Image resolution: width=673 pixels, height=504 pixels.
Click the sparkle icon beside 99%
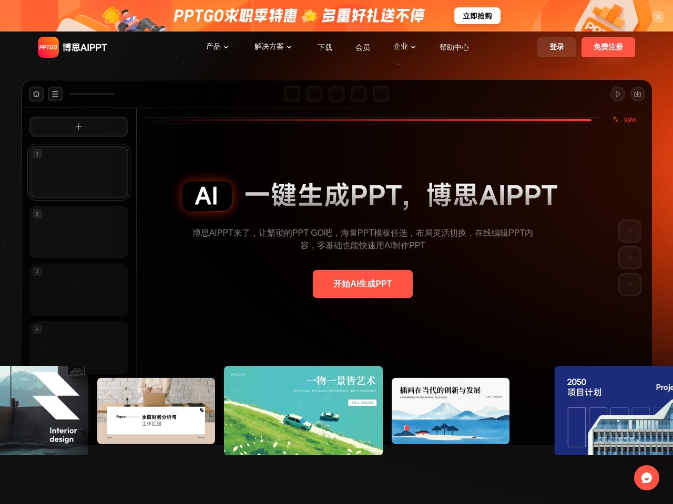(x=615, y=120)
